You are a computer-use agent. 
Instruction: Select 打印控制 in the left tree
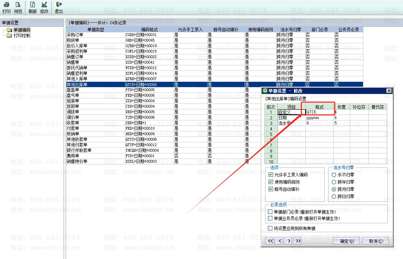pyautogui.click(x=21, y=35)
